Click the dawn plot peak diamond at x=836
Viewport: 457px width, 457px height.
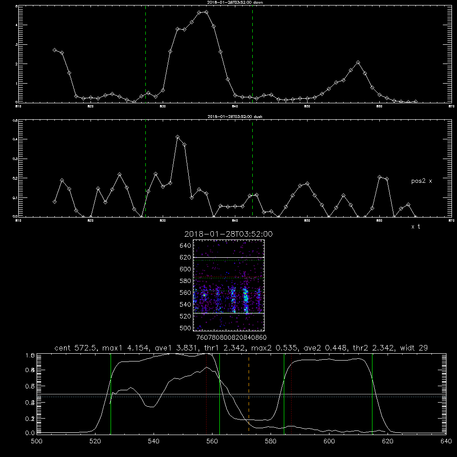pyautogui.click(x=207, y=12)
